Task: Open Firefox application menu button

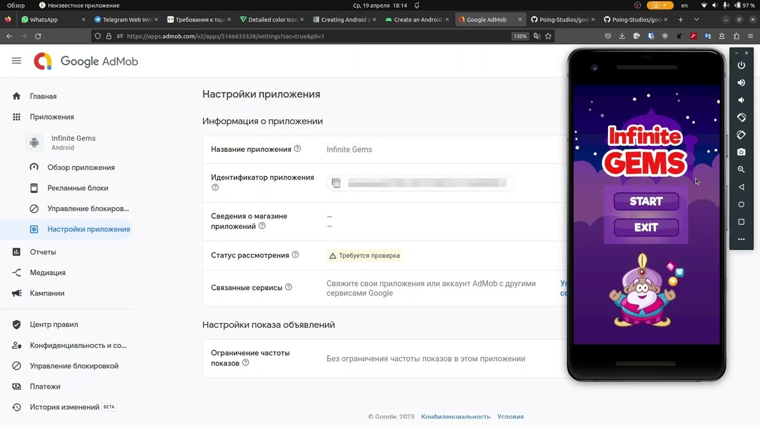Action: (x=750, y=36)
